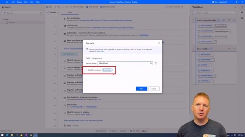Launch the Web recorder
Image resolution: width=245 pixels, height=137 pixels.
[x=92, y=7]
